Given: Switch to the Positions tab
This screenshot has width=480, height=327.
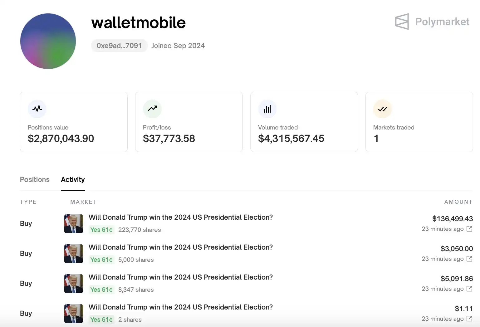Looking at the screenshot, I should click(x=35, y=179).
